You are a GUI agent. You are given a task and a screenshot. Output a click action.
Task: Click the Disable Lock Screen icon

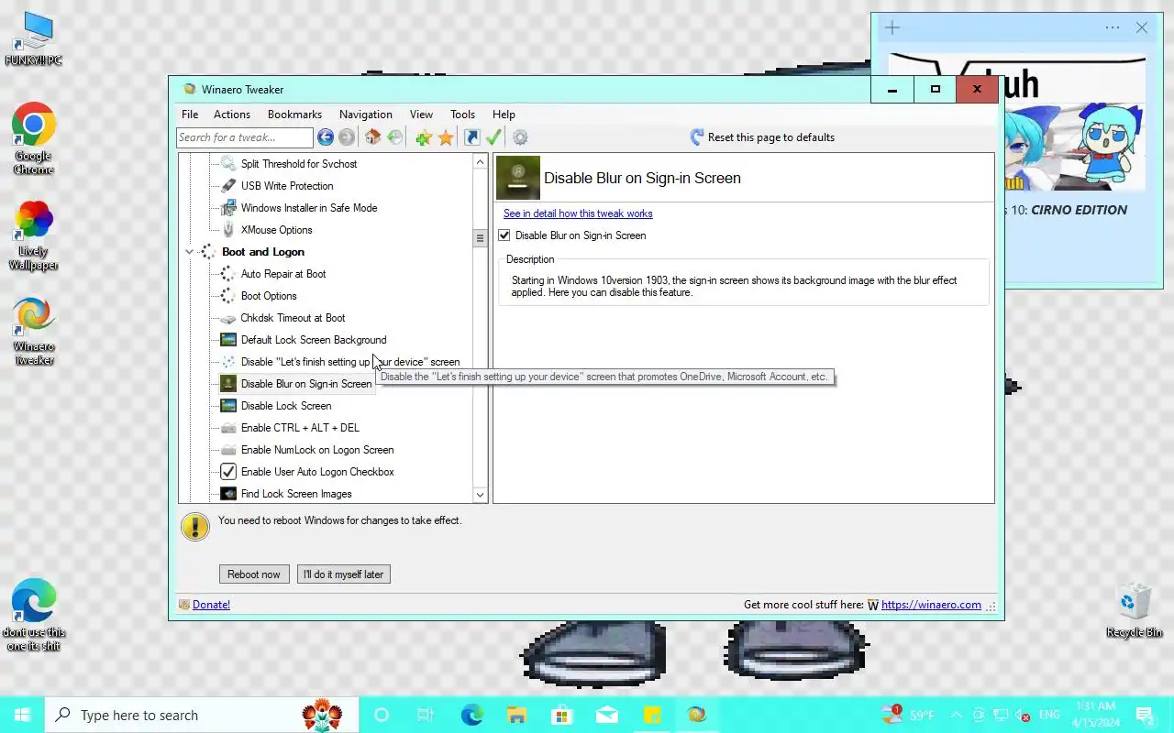[x=228, y=406]
